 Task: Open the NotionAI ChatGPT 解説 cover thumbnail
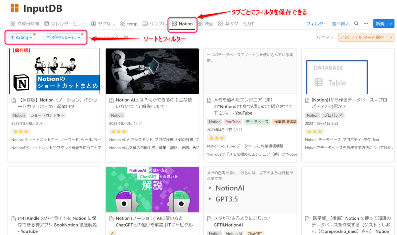152,189
